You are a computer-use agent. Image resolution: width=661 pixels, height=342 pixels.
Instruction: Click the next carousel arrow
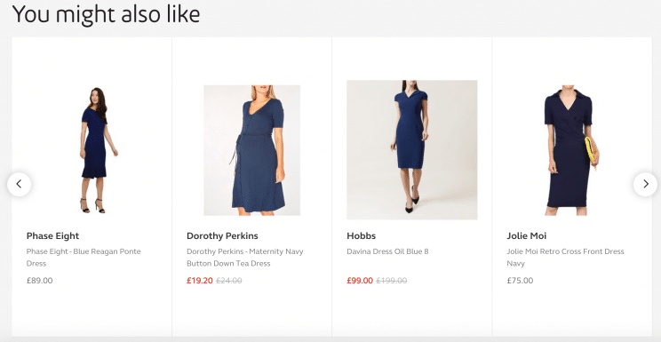coord(645,184)
